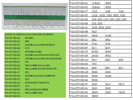Click the '1LXX, 1MXX, 1SXX, JRXX, JSXX' cell
133x100 pixels.
pos(111,14)
